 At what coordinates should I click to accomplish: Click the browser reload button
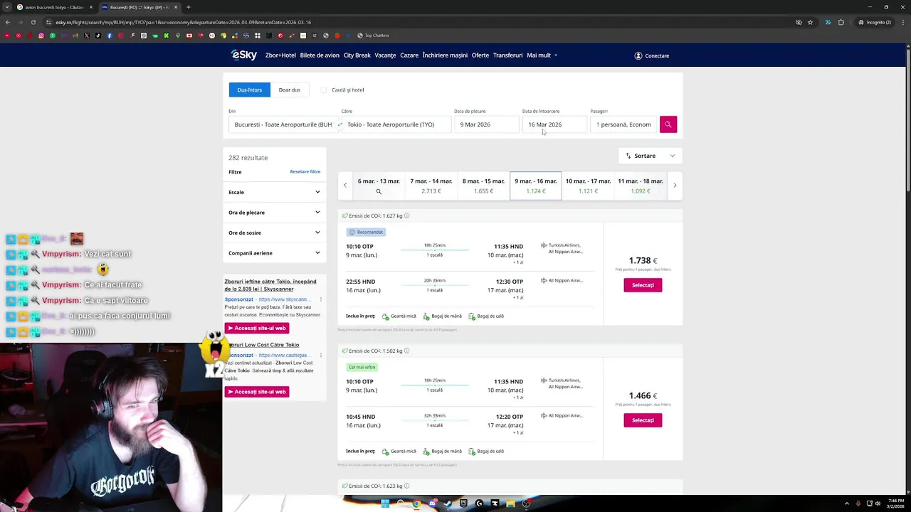(x=33, y=22)
